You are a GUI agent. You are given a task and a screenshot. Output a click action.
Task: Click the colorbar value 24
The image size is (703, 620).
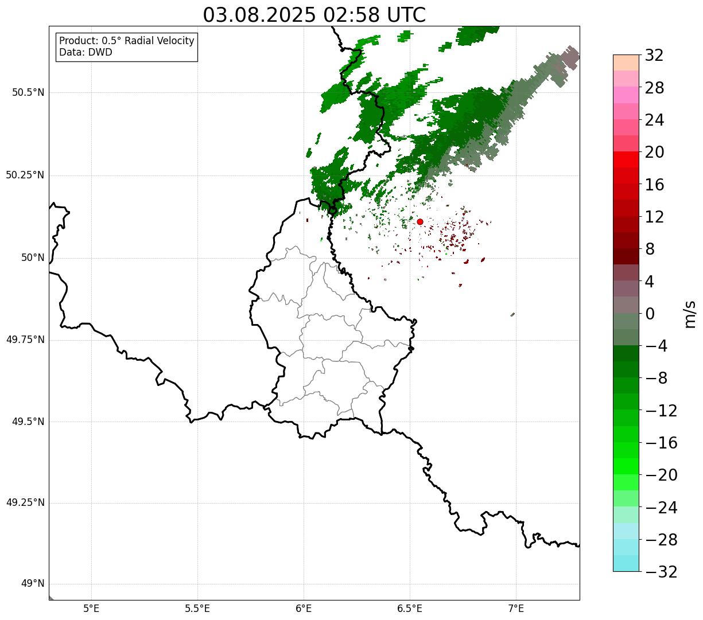coord(655,120)
